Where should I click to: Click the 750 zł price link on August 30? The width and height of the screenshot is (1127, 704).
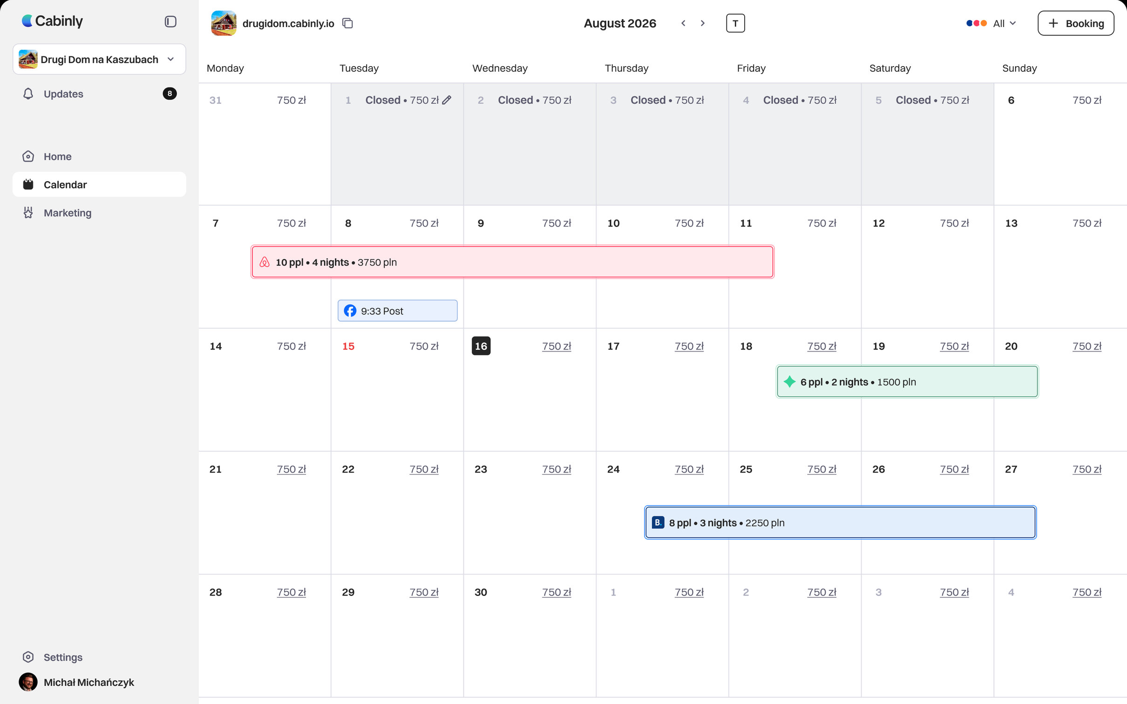pyautogui.click(x=557, y=592)
